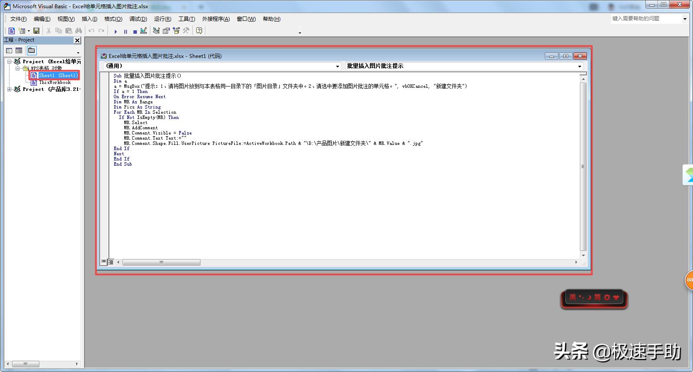693x372 pixels.
Task: Click the "End Sub" code line
Action: click(x=123, y=164)
